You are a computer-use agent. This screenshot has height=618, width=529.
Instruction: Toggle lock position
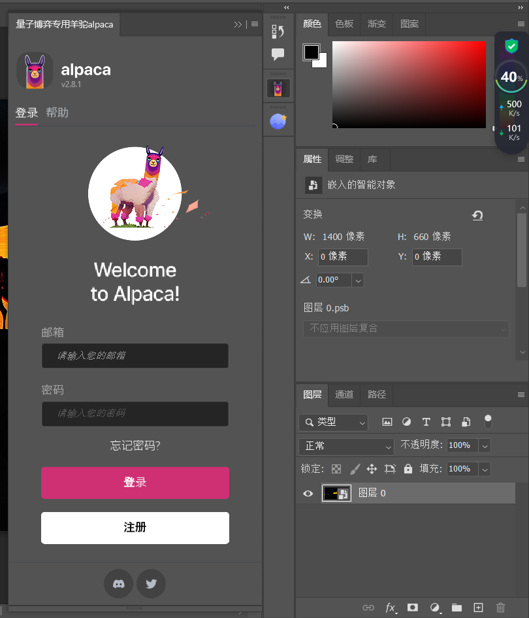click(x=372, y=469)
